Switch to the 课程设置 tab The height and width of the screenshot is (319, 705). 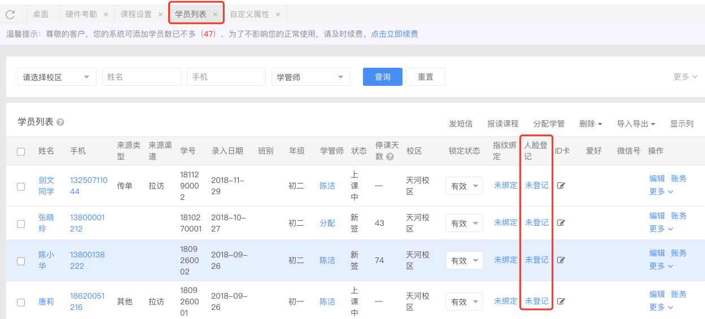[x=136, y=15]
